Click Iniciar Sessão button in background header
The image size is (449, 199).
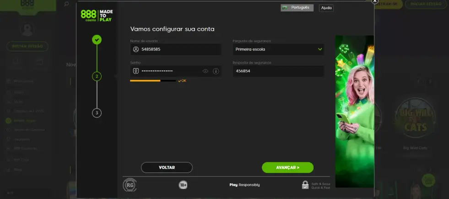point(427,4)
